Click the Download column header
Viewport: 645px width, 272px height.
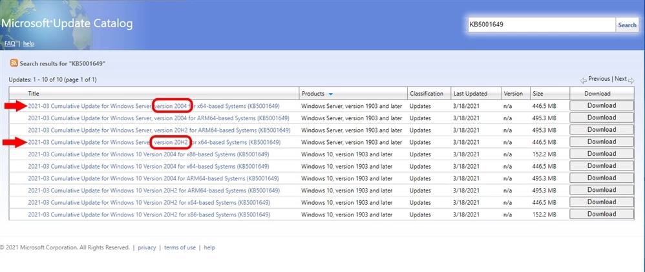point(597,94)
